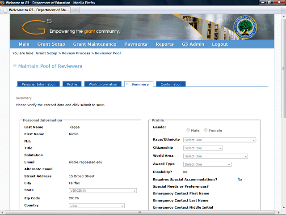Image resolution: width=286 pixels, height=215 pixels.
Task: Open the Citizenship dropdown
Action: click(202, 148)
